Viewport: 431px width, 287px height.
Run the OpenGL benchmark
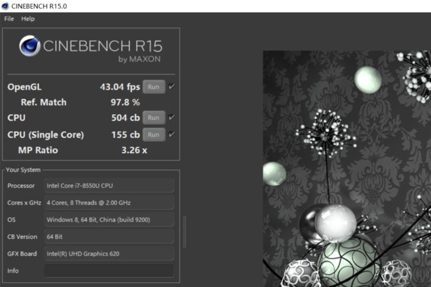tap(154, 87)
